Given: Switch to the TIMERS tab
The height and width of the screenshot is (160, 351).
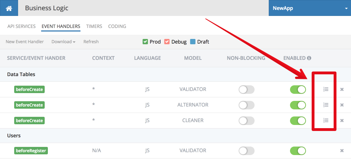Looking at the screenshot, I should click(94, 26).
